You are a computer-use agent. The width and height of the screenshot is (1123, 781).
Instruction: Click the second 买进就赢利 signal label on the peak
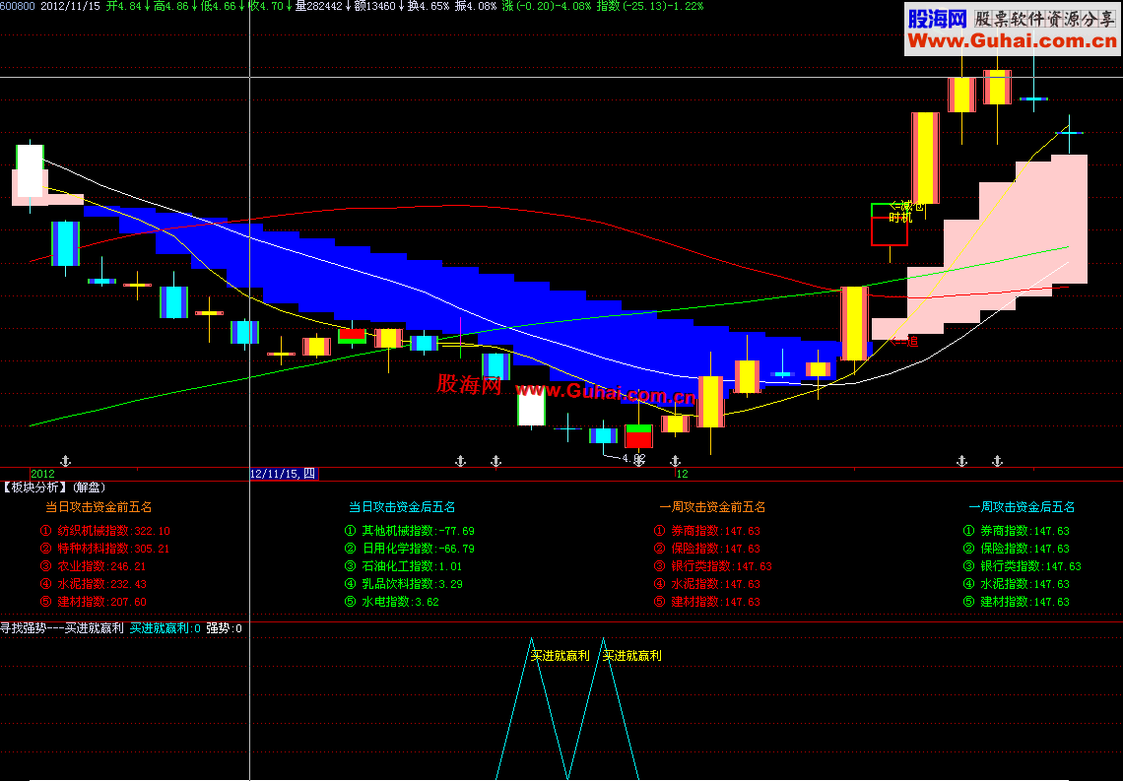631,656
